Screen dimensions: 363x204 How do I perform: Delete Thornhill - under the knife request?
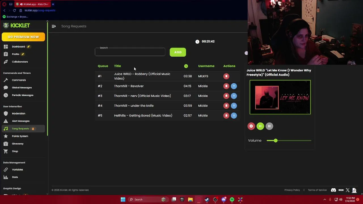click(226, 106)
